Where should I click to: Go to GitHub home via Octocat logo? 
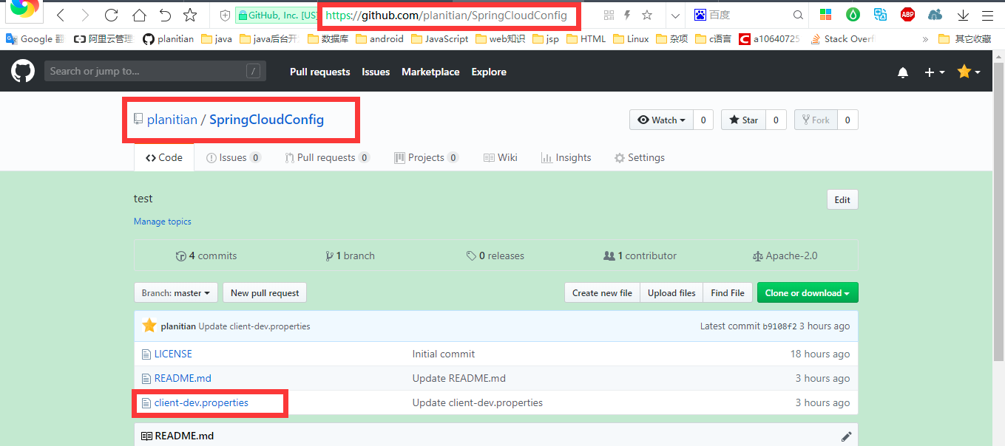tap(23, 72)
